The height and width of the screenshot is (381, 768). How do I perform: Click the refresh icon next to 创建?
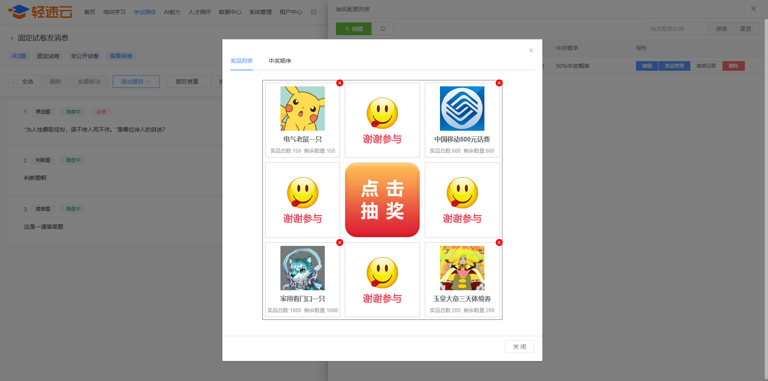pos(383,29)
